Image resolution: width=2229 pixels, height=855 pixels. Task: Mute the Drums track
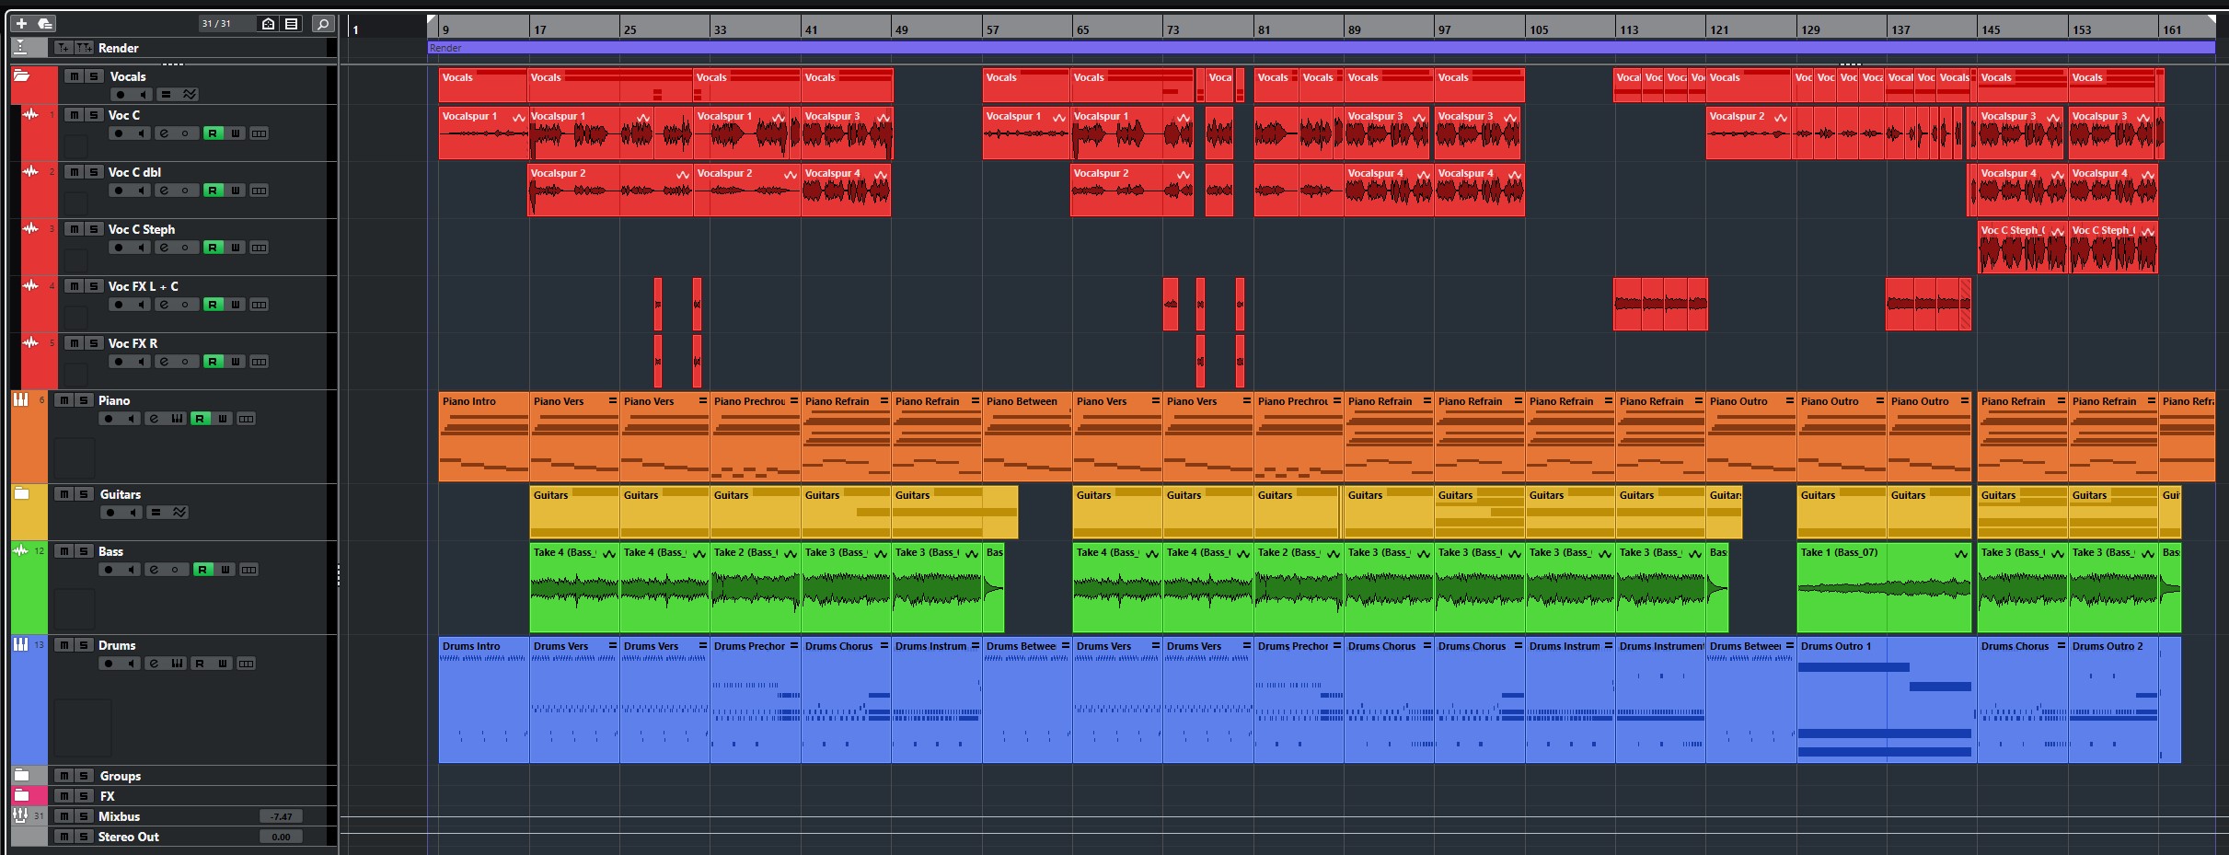coord(64,645)
